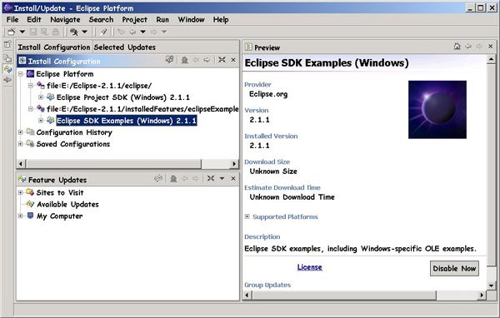Select Eclipse Project SDK (Windows) 2.1.1 item
This screenshot has width=500, height=318.
123,97
